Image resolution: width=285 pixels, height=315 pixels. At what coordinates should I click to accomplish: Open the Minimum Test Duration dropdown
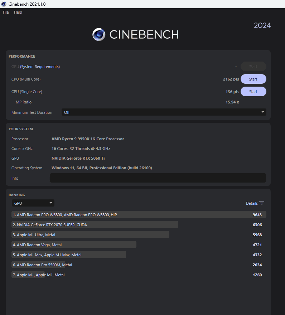point(164,112)
